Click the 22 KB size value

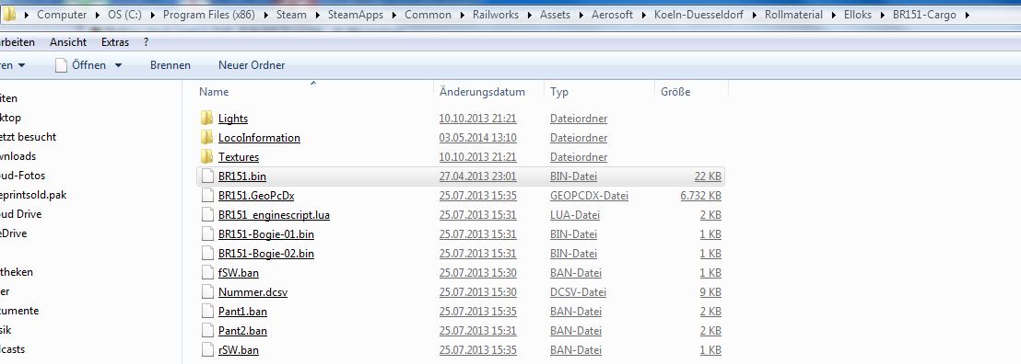708,176
